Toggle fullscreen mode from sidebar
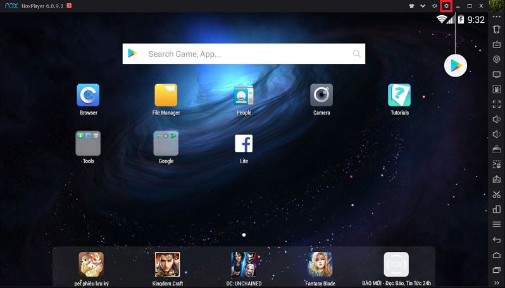This screenshot has height=288, width=505. click(497, 104)
